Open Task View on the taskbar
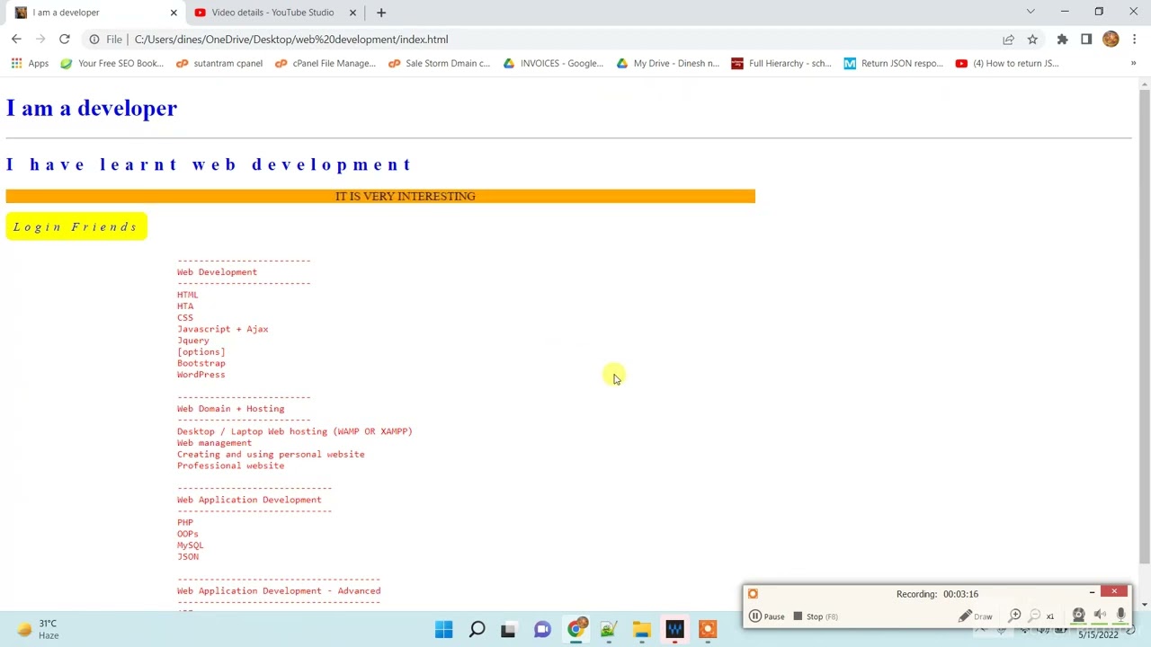The width and height of the screenshot is (1151, 647). pos(509,630)
